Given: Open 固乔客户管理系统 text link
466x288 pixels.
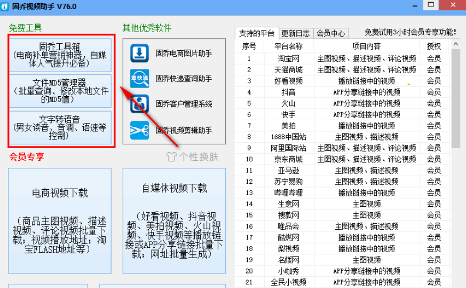Looking at the screenshot, I should [x=184, y=104].
